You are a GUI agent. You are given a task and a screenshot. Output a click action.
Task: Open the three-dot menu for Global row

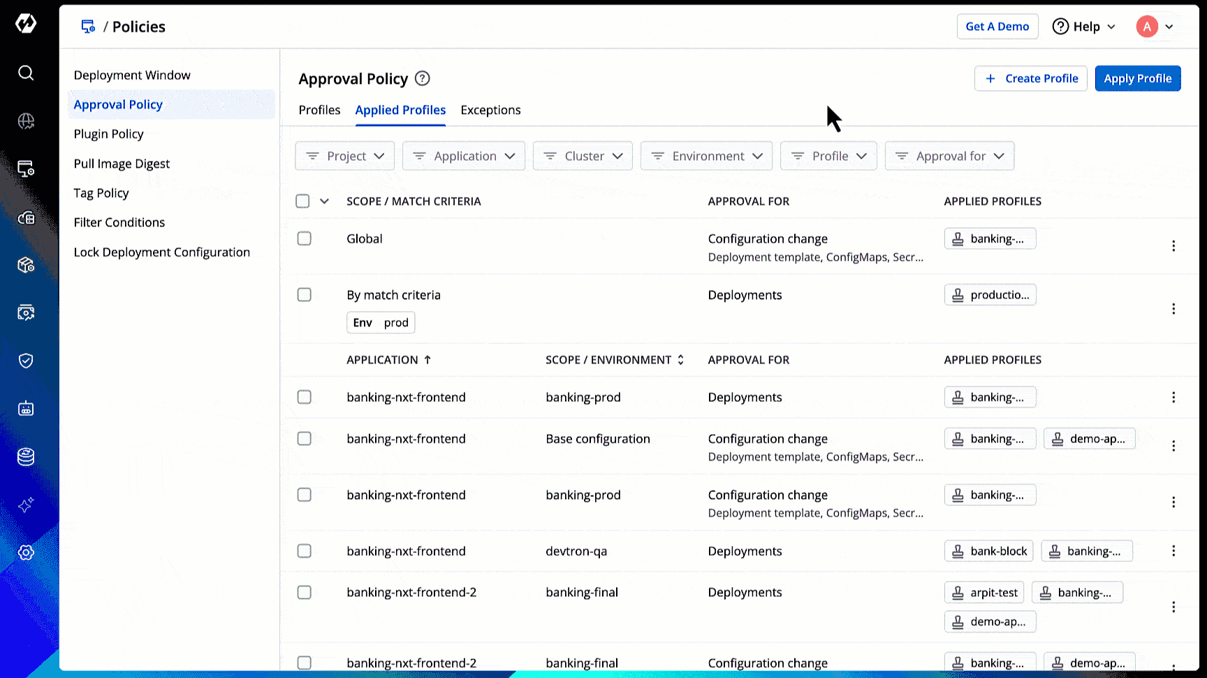1173,246
